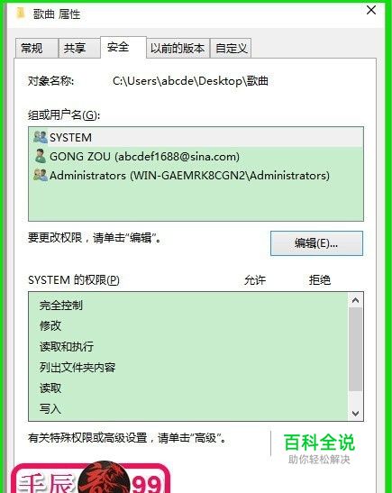392x493 pixels.
Task: Click the permissions list up arrow
Action: [x=356, y=300]
